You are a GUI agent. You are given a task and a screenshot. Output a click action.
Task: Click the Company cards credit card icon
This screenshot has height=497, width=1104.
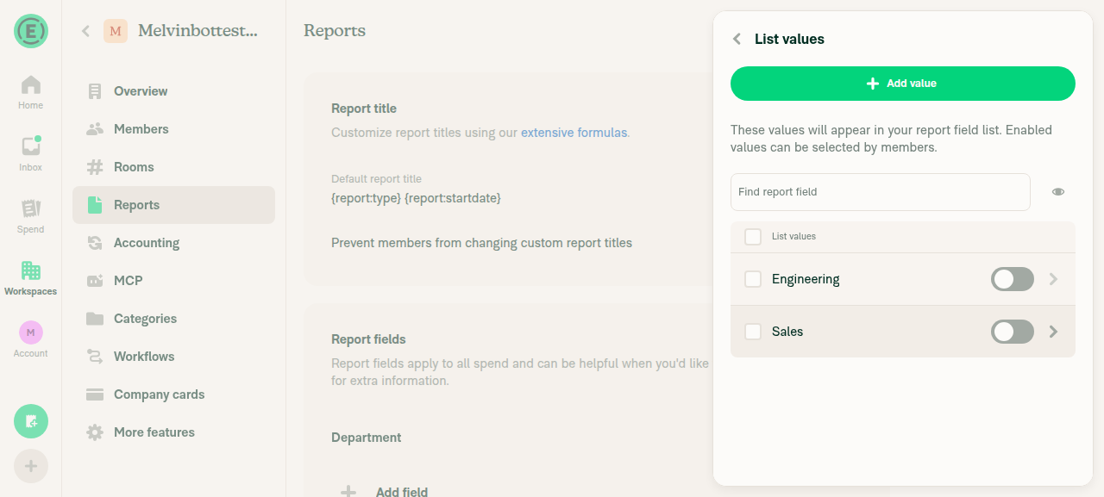click(x=95, y=394)
